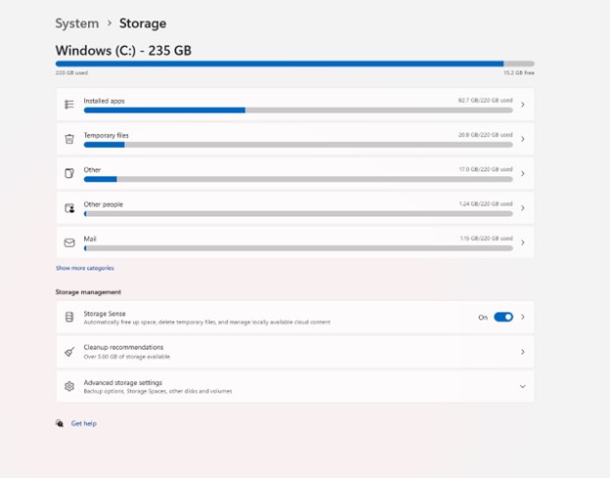The width and height of the screenshot is (610, 478).
Task: Open Storage Sense settings chevron
Action: click(523, 317)
